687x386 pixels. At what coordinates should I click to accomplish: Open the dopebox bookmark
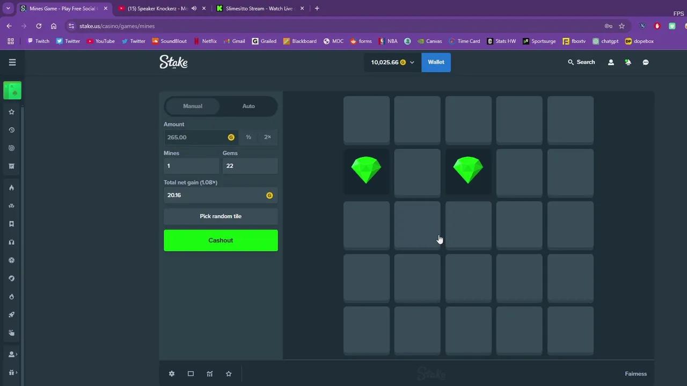639,41
